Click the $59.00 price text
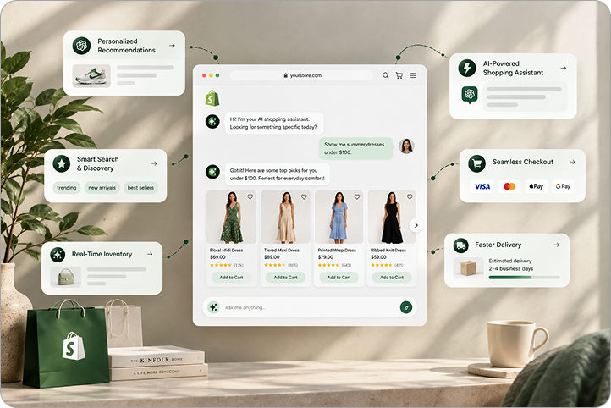Viewport: 611px width, 408px height. 379,257
